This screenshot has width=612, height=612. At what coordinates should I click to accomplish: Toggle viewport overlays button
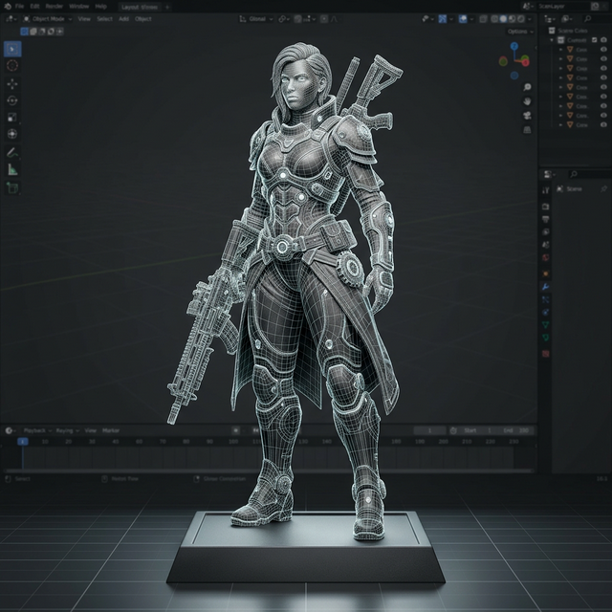click(463, 19)
